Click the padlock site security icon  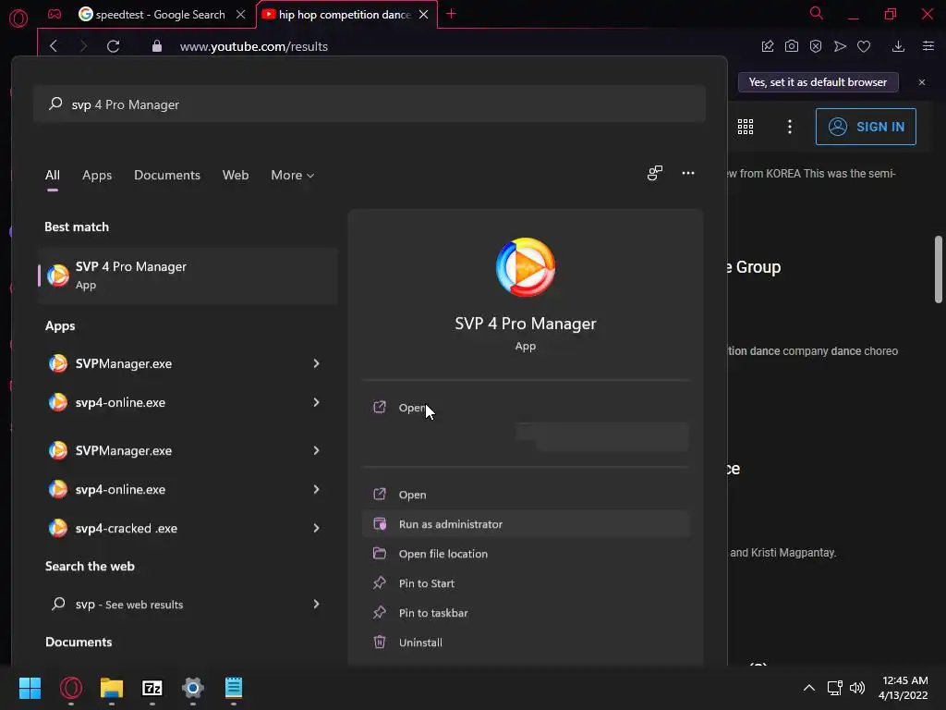157,46
